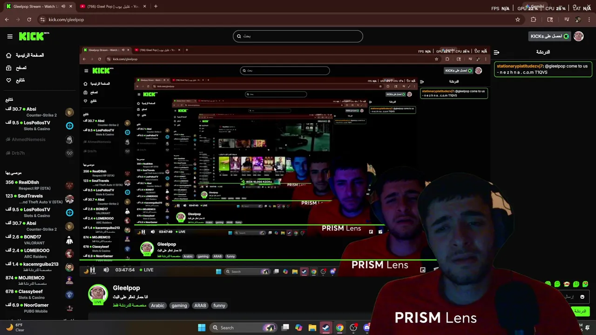Click RealD8sh channel avatar

[x=69, y=185]
